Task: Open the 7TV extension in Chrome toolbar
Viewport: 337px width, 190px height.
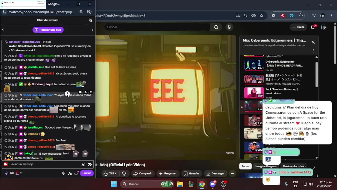Action: point(292,16)
